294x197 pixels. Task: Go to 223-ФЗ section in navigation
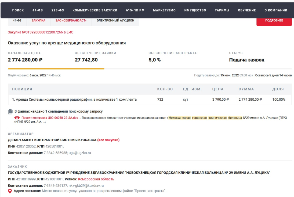(57, 10)
